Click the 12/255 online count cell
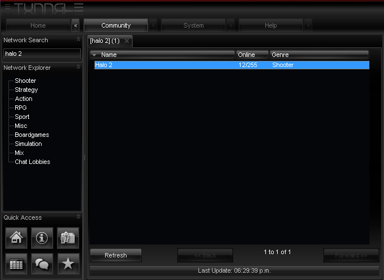This screenshot has height=280, width=384. pos(248,65)
